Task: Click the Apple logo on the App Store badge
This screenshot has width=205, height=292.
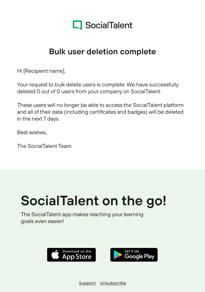Action: 55,255
